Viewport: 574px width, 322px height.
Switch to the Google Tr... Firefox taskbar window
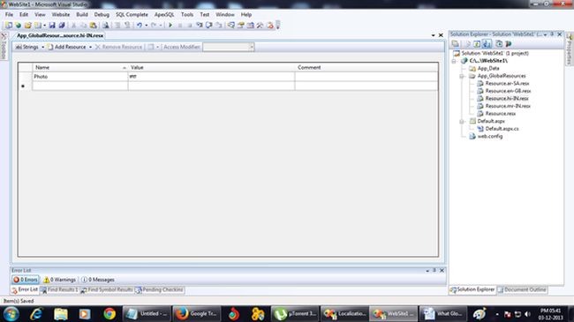[x=197, y=314]
